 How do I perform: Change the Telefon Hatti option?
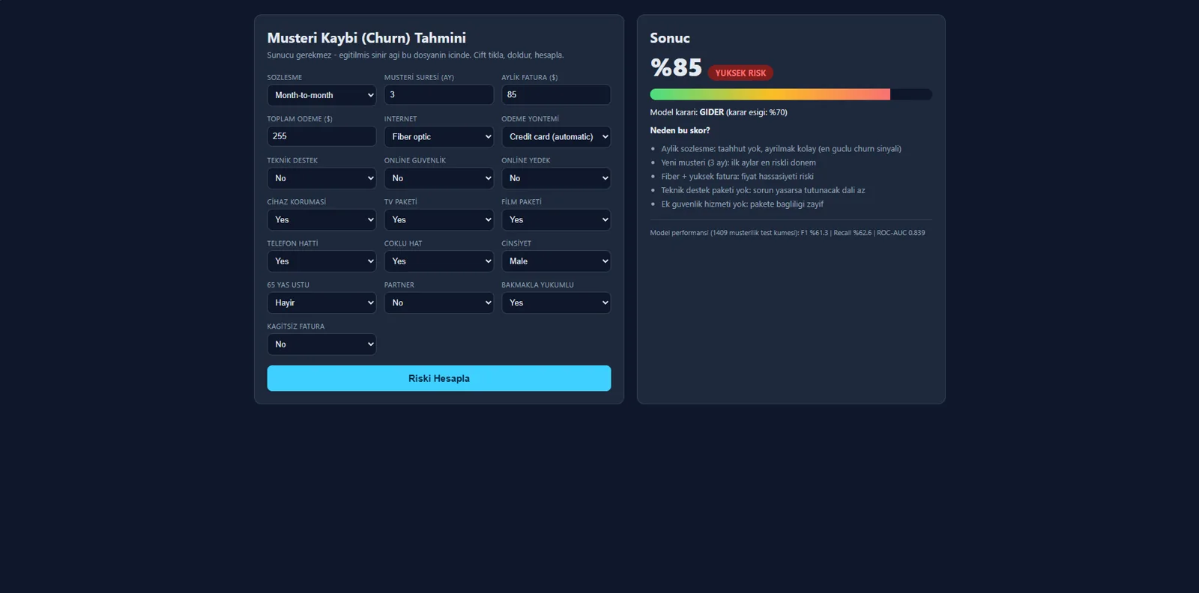click(321, 261)
